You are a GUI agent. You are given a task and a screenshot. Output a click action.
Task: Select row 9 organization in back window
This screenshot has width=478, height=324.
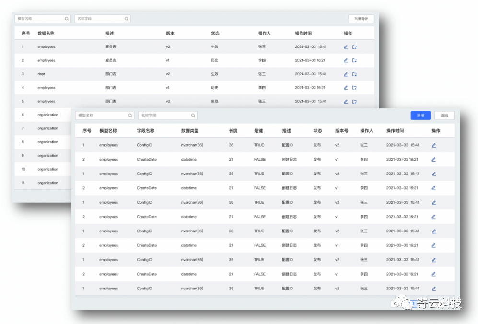click(x=43, y=155)
